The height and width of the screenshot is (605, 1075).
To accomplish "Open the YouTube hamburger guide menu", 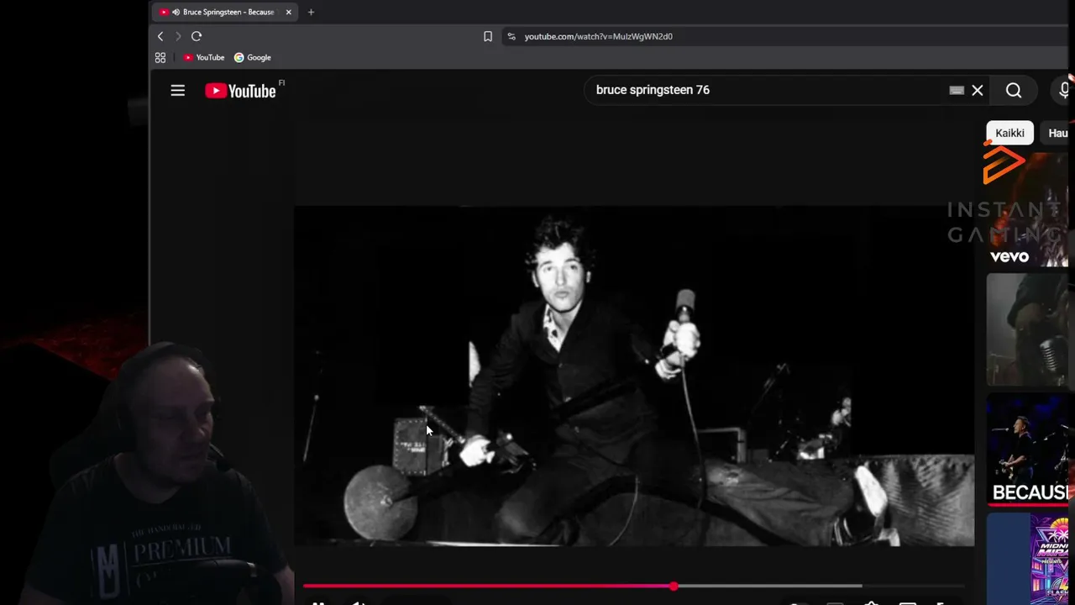I will [x=177, y=90].
